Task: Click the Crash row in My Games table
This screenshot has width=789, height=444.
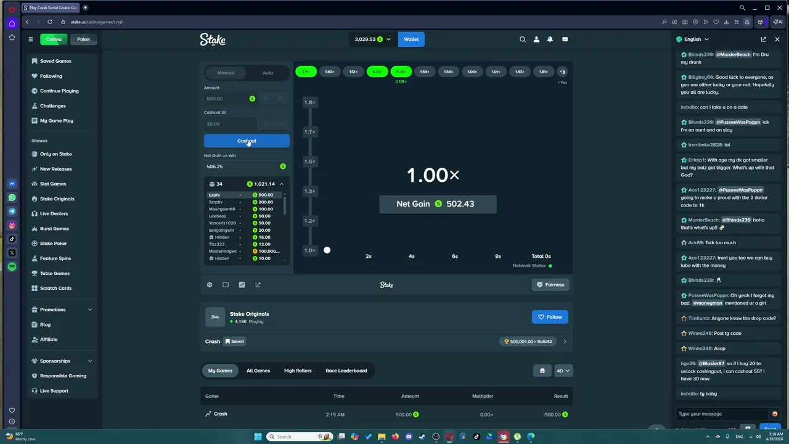Action: click(386, 414)
